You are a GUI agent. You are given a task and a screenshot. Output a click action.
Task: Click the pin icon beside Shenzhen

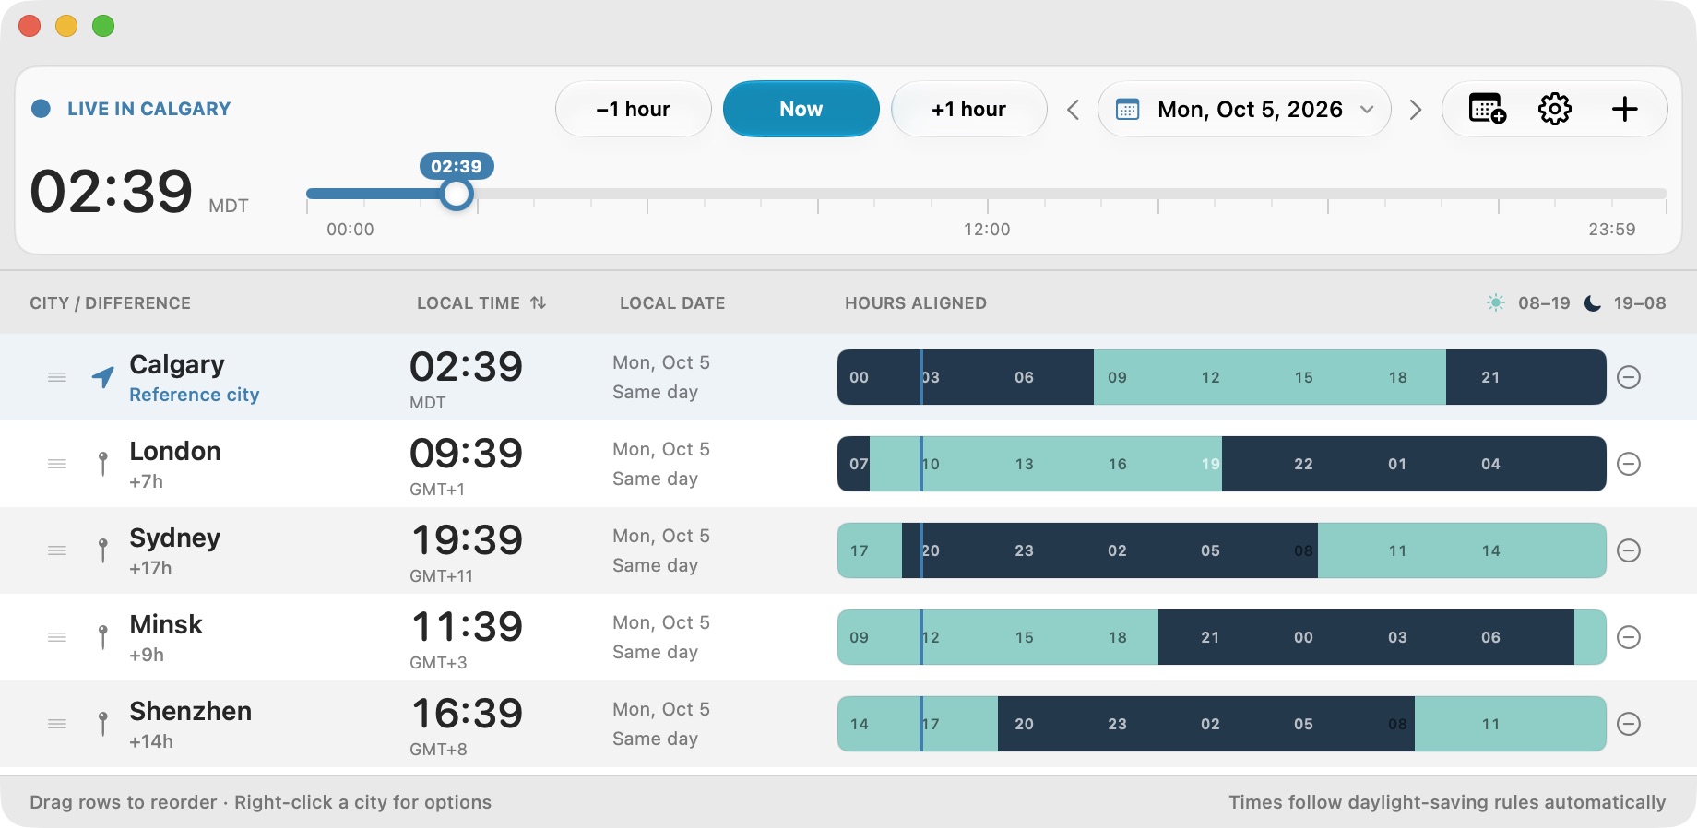click(103, 724)
